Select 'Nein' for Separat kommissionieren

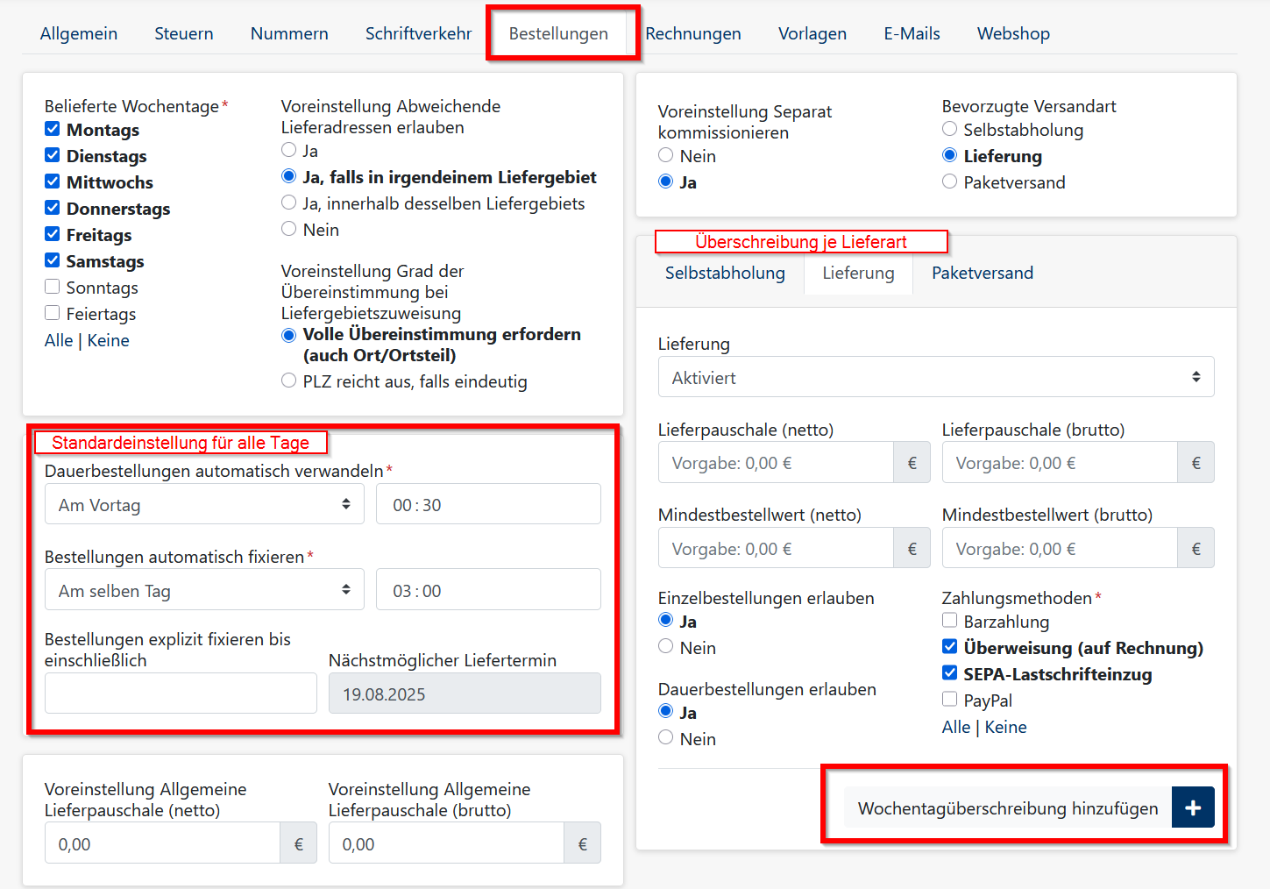coord(665,155)
